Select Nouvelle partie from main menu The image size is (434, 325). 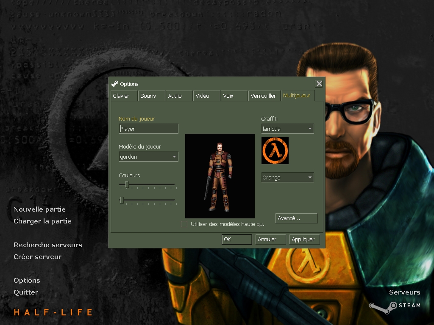pos(39,209)
